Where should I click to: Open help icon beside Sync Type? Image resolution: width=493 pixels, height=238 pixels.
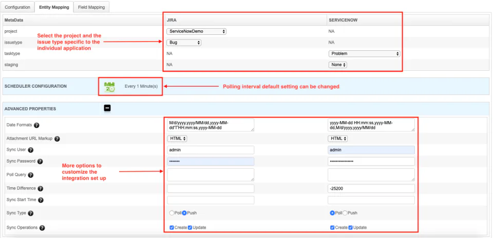30,213
